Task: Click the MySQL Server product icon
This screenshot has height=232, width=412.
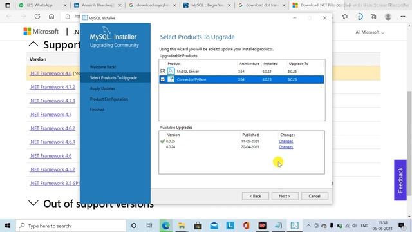Action: 171,71
